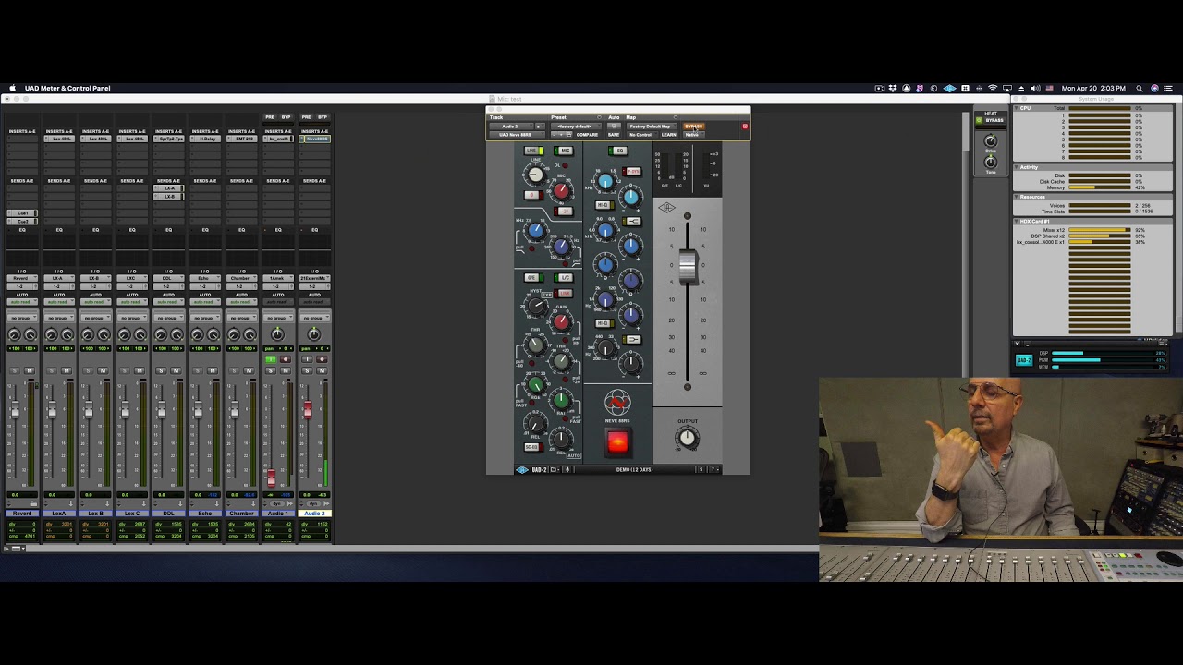The image size is (1183, 665).
Task: Click the Neve logo emblem
Action: click(618, 402)
